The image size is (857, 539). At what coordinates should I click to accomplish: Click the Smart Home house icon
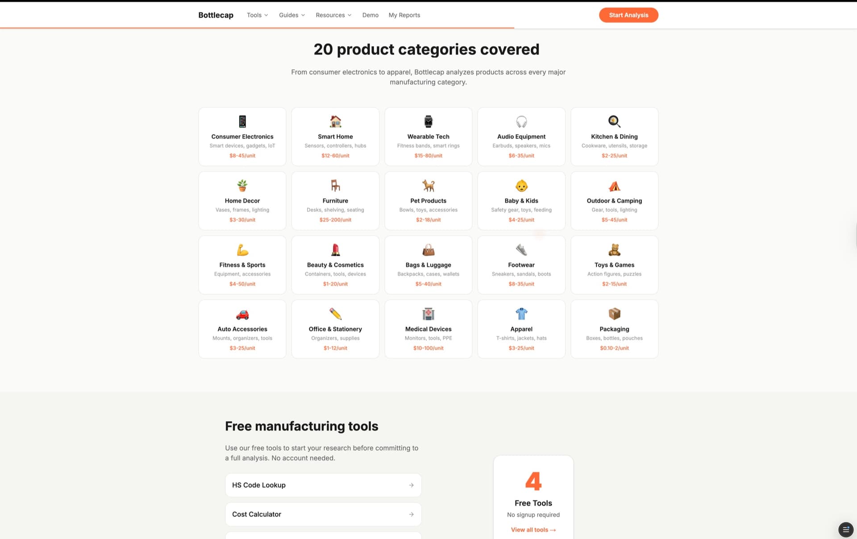click(335, 121)
